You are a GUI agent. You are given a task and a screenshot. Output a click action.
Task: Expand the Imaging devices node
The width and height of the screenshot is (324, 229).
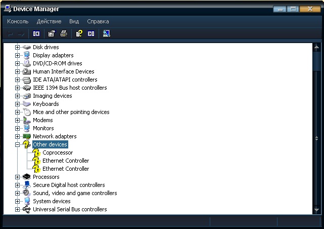pyautogui.click(x=17, y=96)
